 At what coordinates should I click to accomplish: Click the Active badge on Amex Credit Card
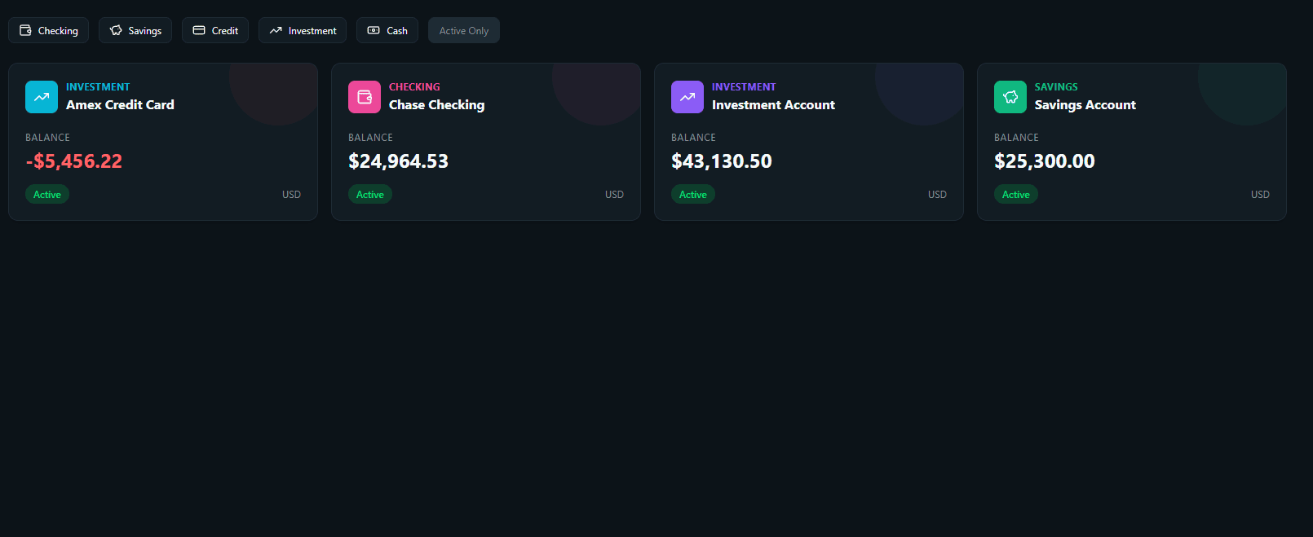47,194
